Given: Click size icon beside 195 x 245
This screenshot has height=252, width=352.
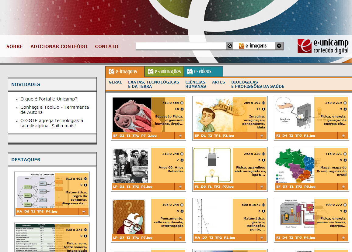Looking at the screenshot, I should click(x=182, y=205).
